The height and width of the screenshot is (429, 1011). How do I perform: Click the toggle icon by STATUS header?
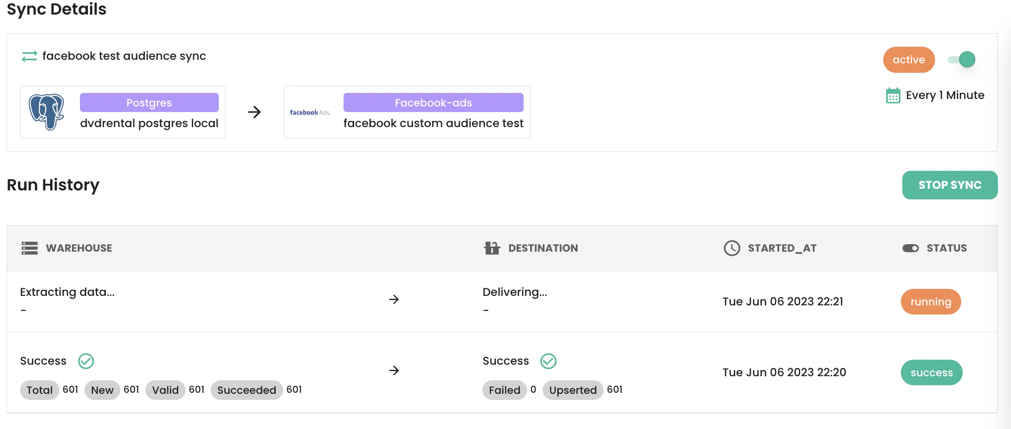pos(910,248)
